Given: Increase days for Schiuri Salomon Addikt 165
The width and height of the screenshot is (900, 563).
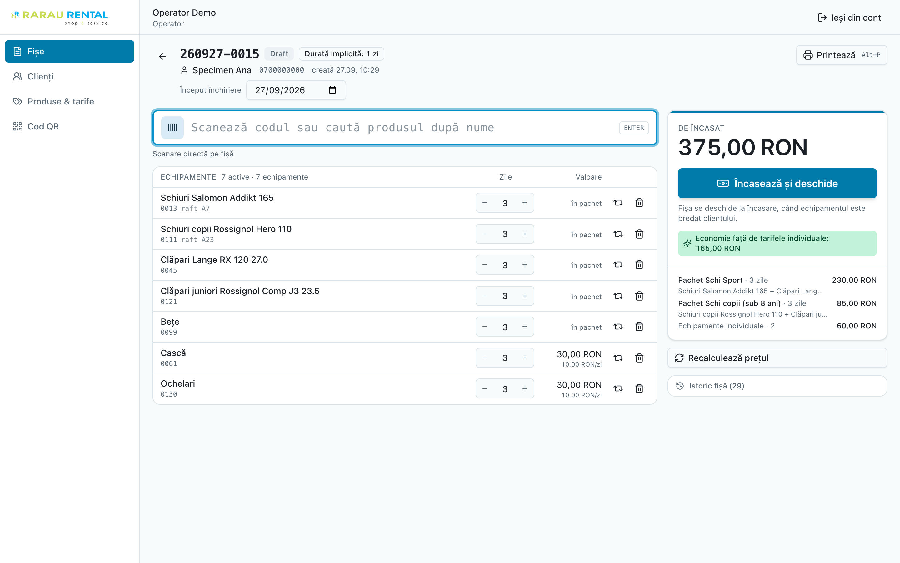Looking at the screenshot, I should [525, 203].
